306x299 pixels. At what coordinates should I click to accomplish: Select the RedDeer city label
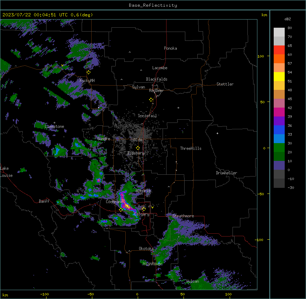pyautogui.click(x=156, y=91)
